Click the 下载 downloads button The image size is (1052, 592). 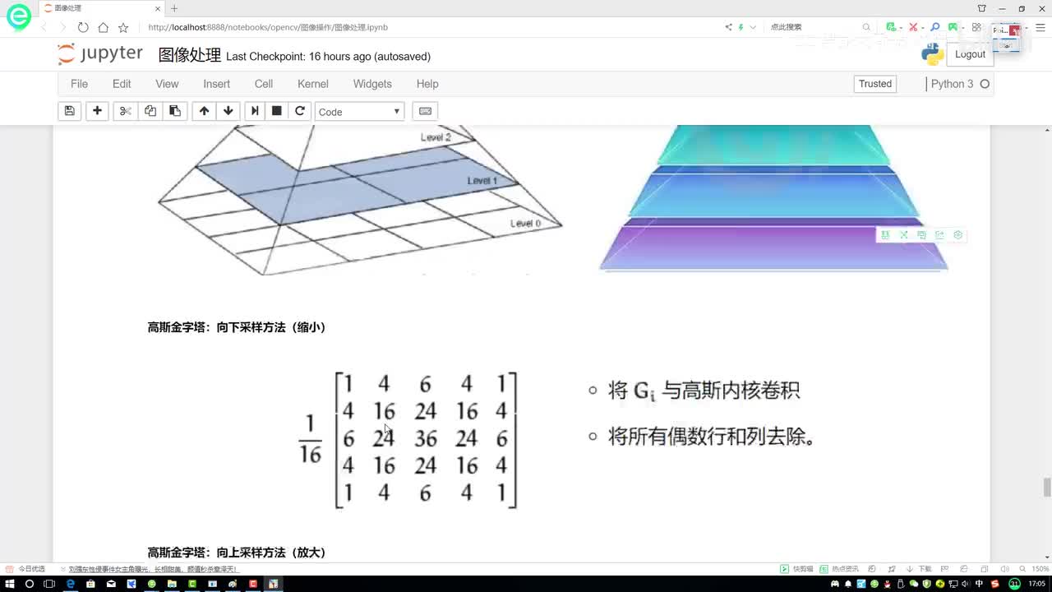(920, 569)
